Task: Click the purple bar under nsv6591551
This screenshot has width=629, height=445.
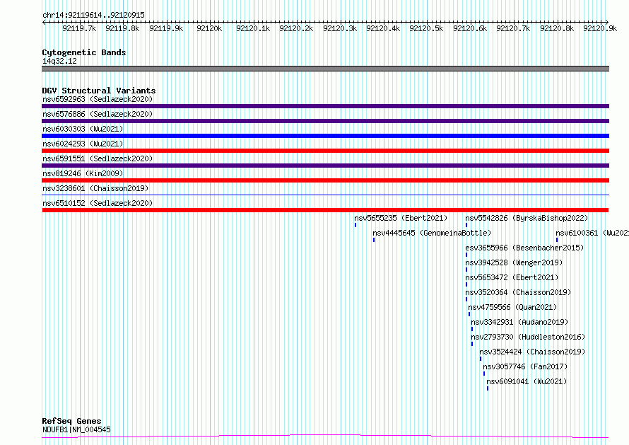Action: click(325, 166)
